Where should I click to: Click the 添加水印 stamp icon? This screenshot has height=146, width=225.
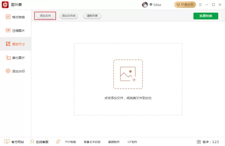[8, 71]
